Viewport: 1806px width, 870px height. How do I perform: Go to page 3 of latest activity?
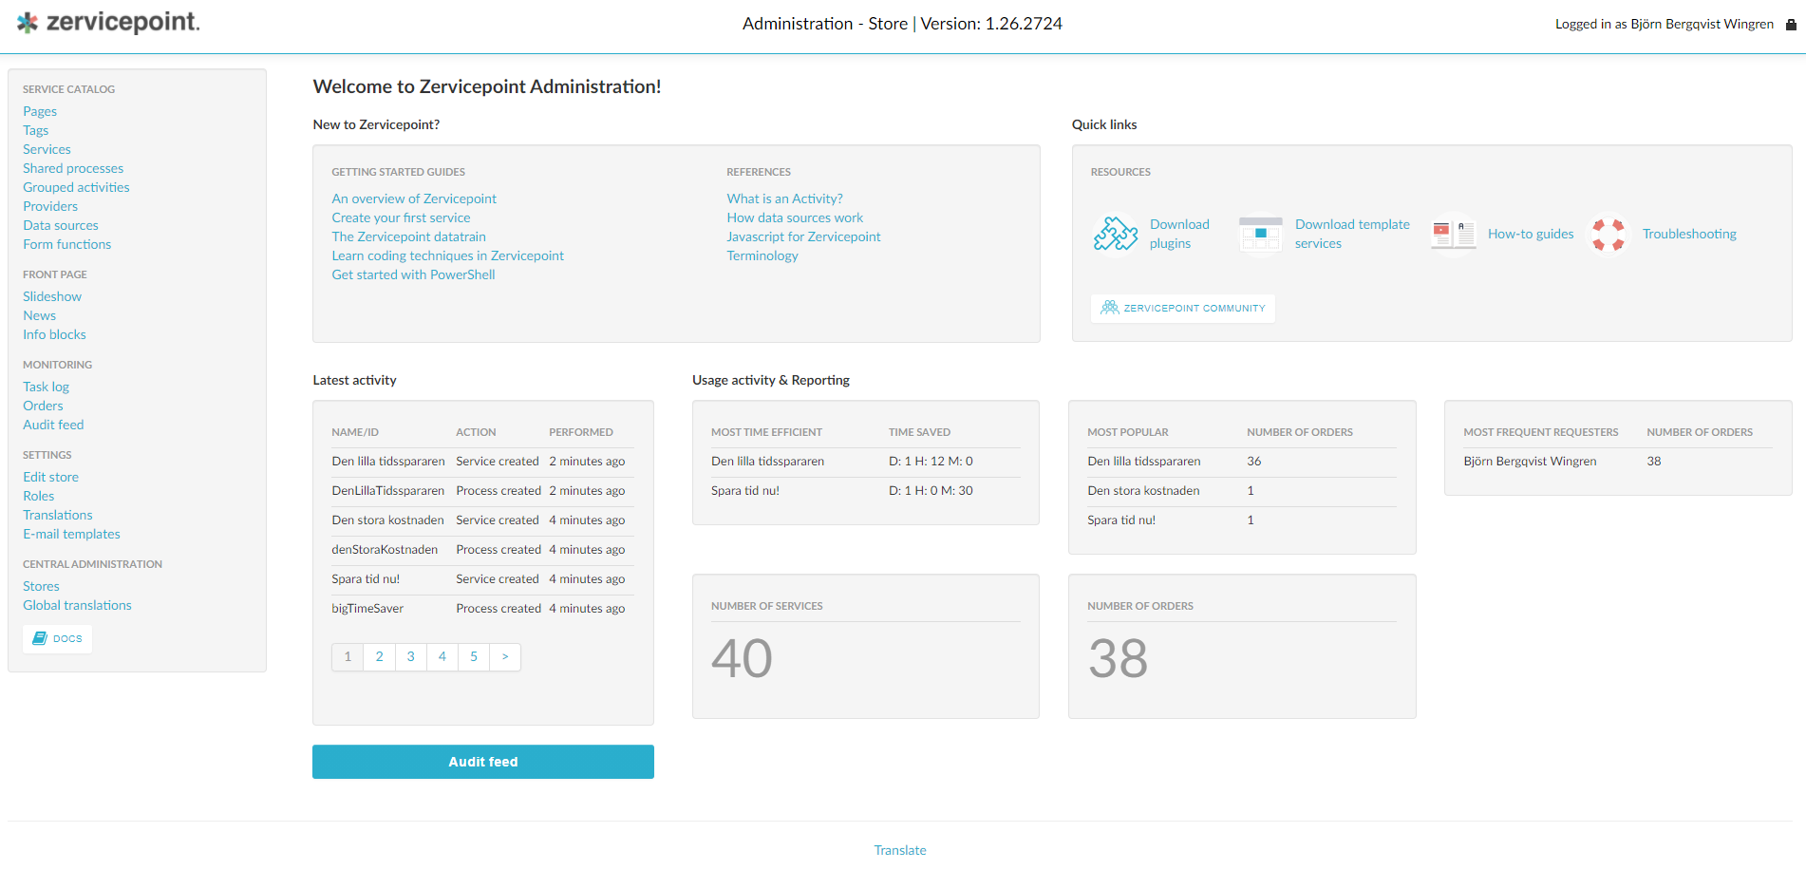410,656
